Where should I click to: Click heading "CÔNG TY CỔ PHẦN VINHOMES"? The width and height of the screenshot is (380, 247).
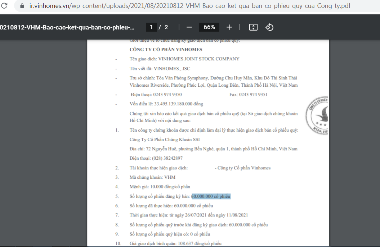[x=166, y=50]
